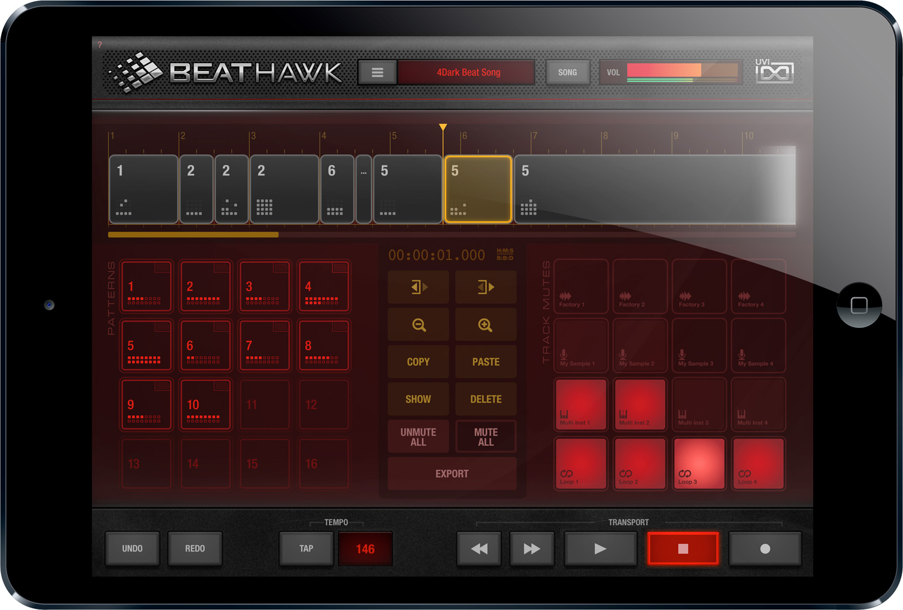The image size is (903, 610).
Task: Select pattern 9 pad
Action: click(x=146, y=404)
